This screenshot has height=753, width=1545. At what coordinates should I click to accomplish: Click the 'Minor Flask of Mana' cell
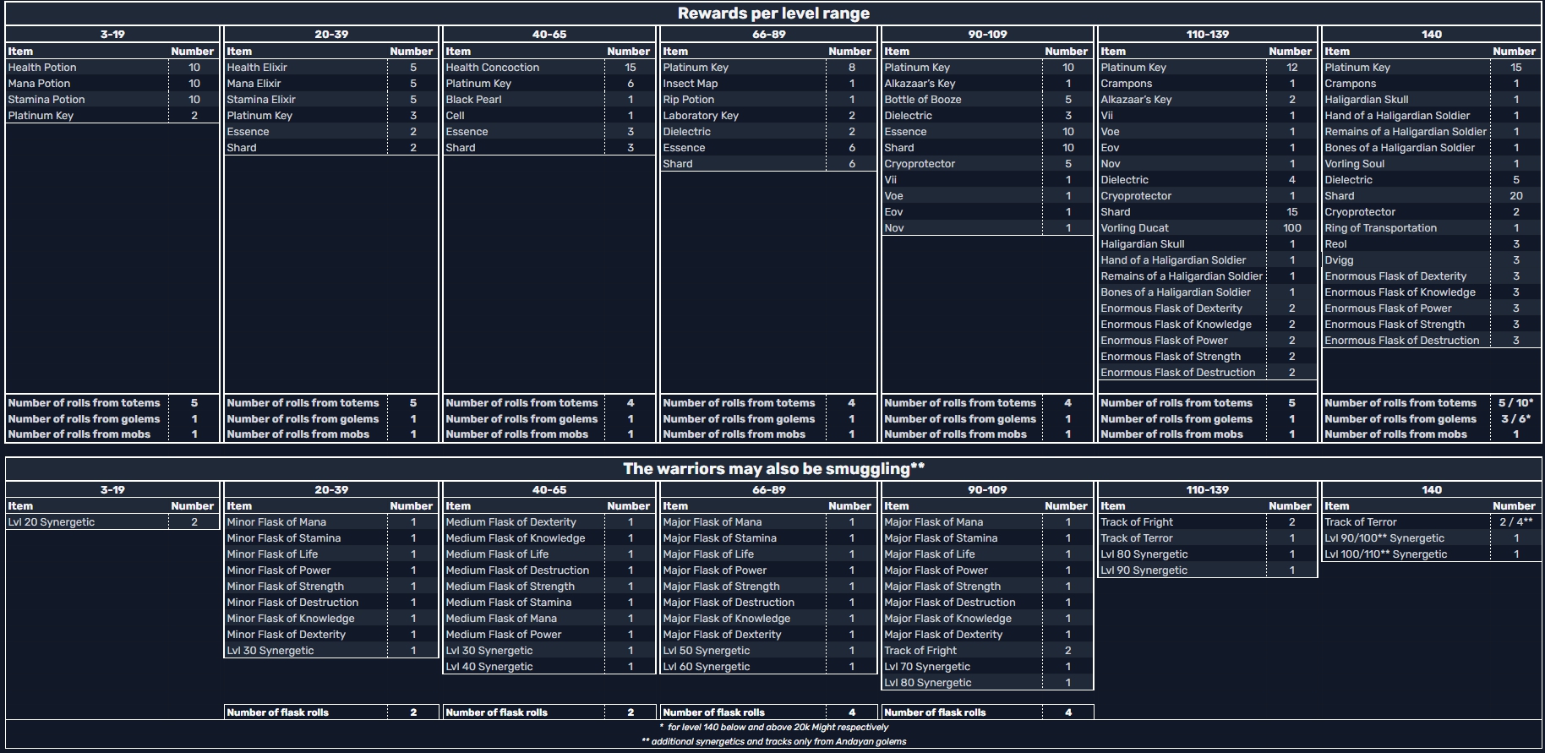tap(306, 522)
